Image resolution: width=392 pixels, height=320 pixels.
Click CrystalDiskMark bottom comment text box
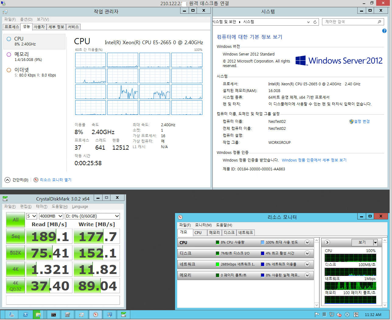tap(63, 300)
